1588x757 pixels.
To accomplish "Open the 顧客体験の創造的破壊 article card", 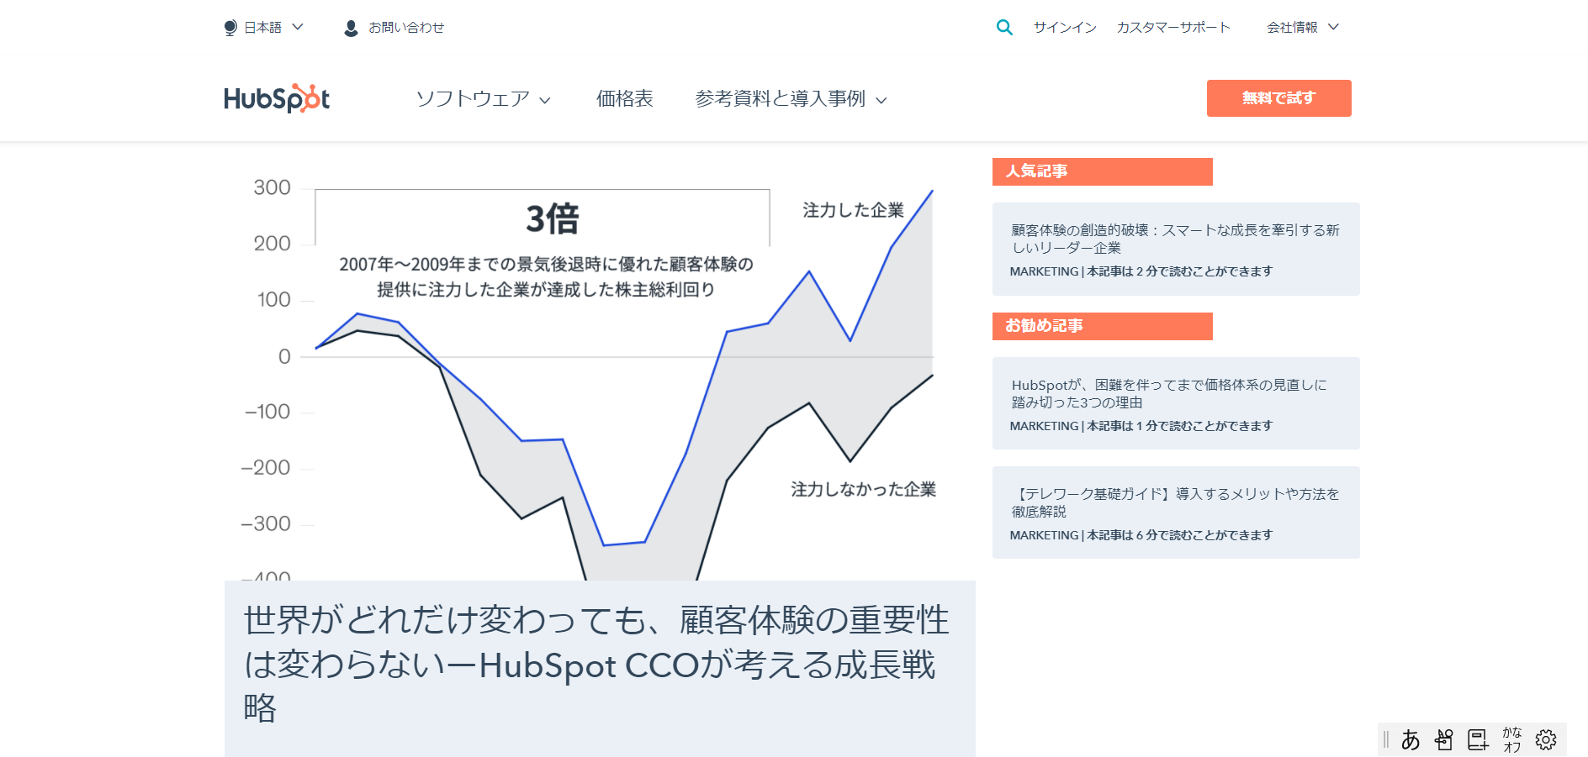I will tap(1176, 249).
